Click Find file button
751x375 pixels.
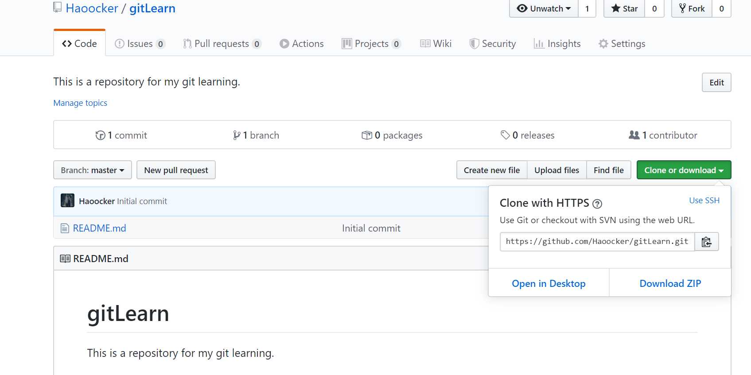click(609, 170)
